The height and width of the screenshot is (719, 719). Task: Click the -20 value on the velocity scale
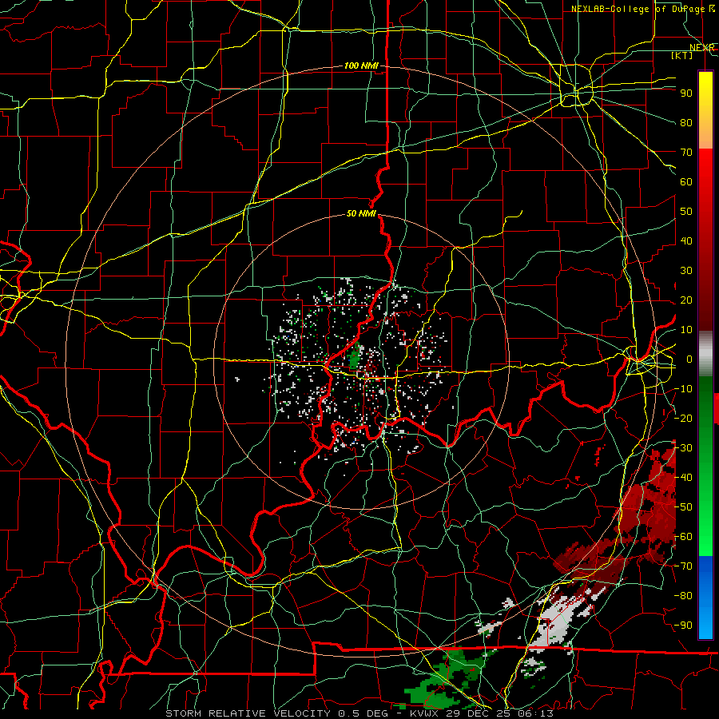point(684,418)
